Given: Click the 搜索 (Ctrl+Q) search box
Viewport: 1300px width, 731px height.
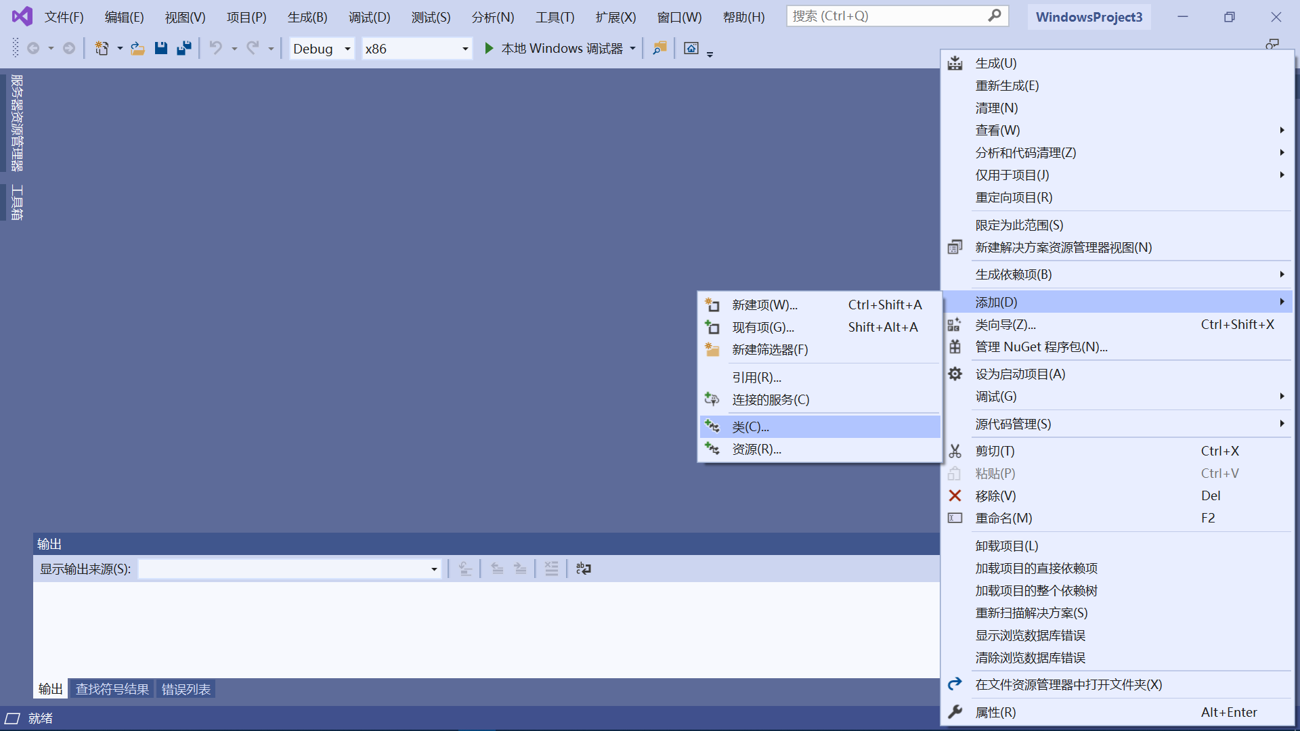Looking at the screenshot, I should 897,16.
